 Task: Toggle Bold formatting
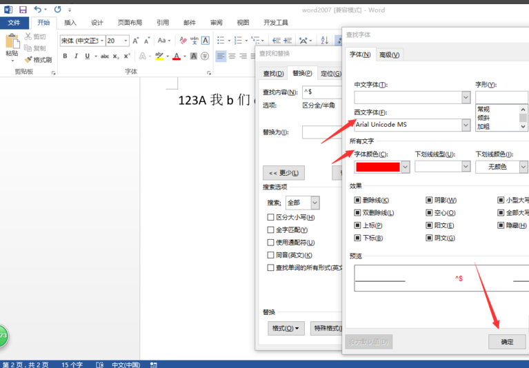tap(65, 57)
